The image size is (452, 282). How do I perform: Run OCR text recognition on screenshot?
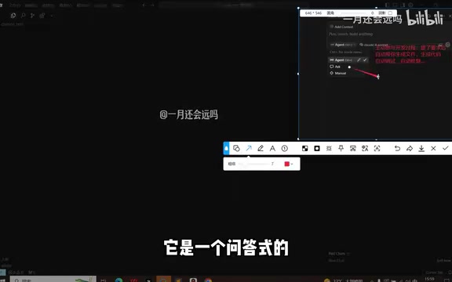click(377, 148)
